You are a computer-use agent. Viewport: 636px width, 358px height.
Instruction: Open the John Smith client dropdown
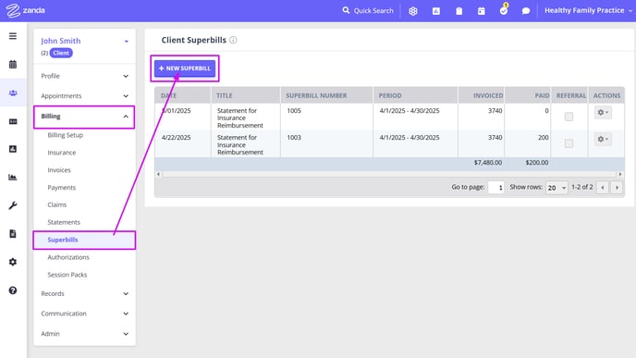pyautogui.click(x=126, y=41)
